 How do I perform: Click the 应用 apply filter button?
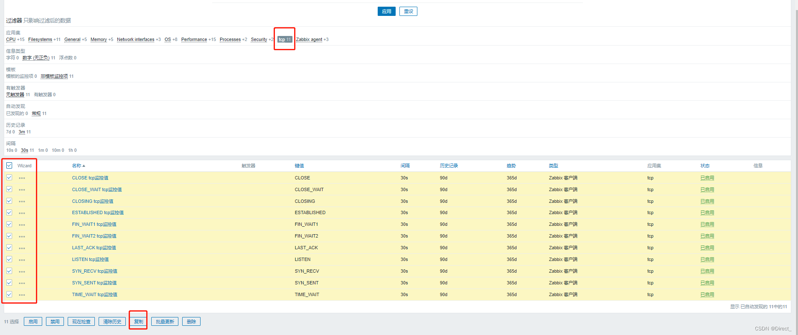click(x=386, y=11)
